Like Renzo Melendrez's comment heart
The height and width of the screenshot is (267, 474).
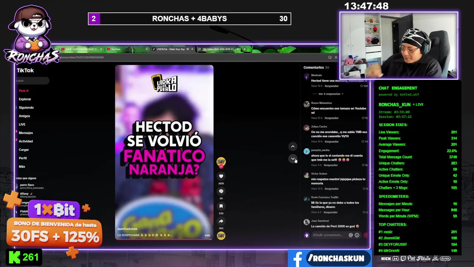pos(363,118)
